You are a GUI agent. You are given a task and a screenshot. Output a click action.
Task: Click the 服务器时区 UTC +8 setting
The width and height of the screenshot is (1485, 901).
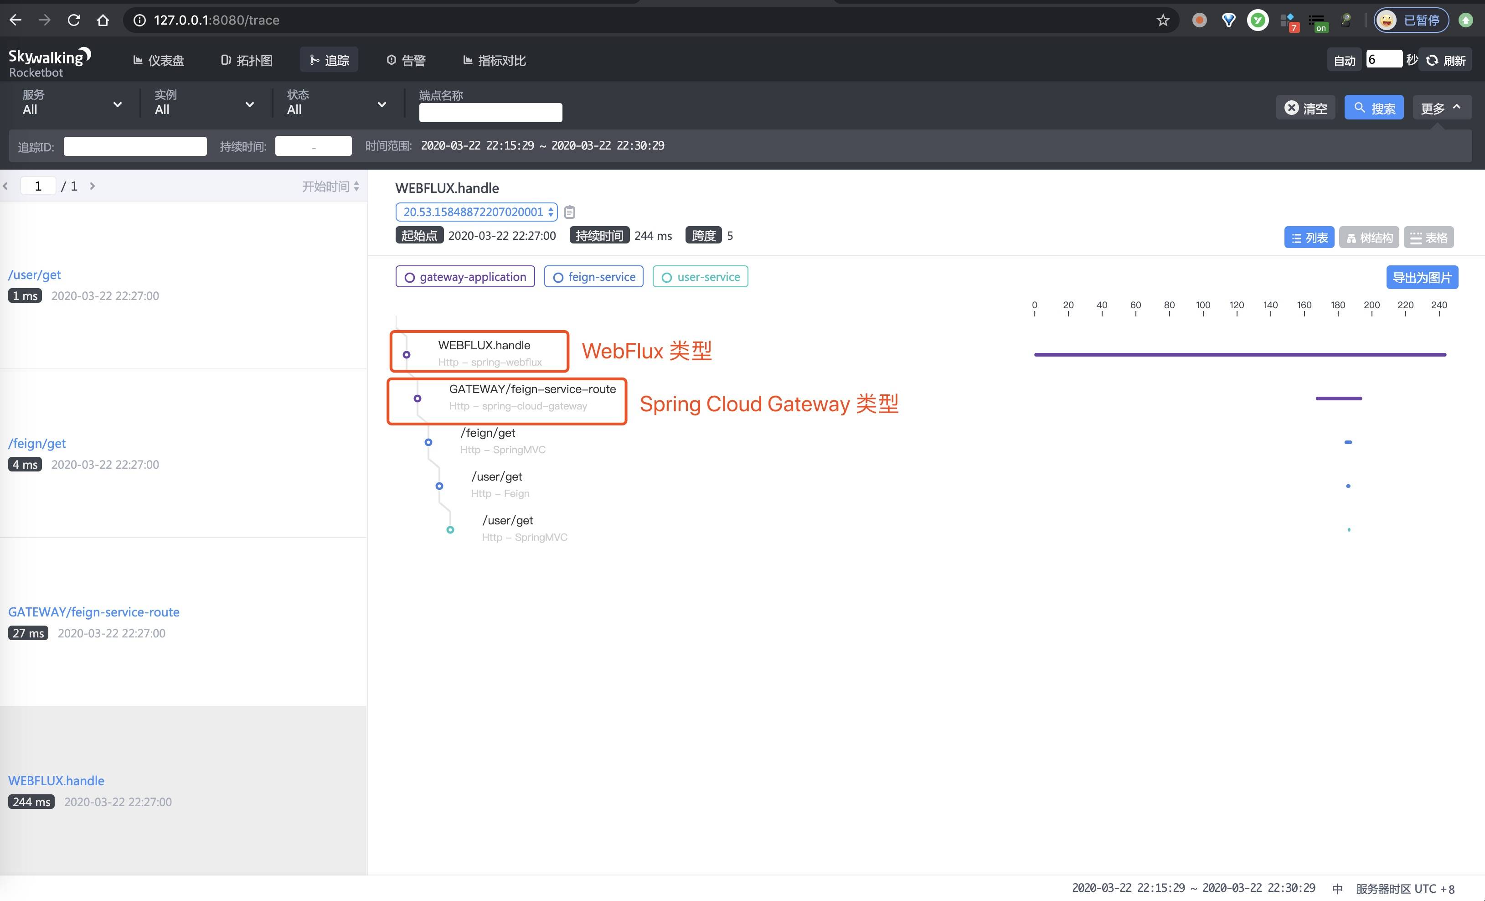point(1405,889)
